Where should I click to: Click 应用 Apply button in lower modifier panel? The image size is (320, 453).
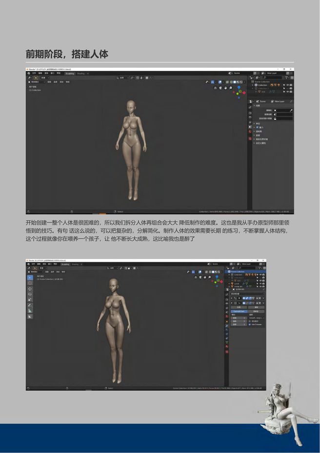[239, 307]
